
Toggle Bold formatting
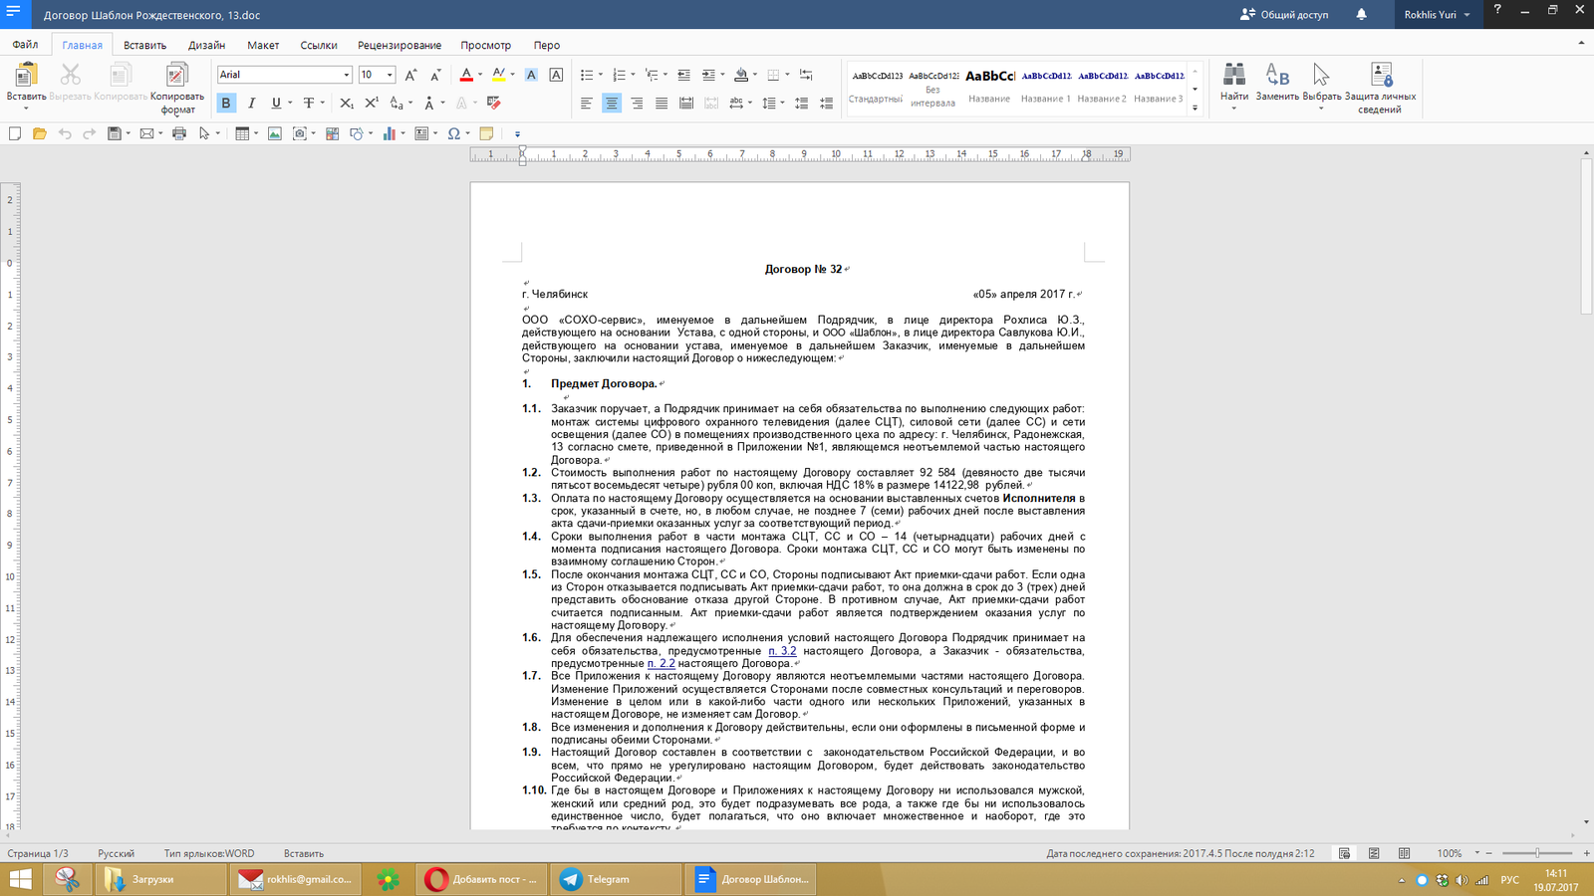click(226, 103)
